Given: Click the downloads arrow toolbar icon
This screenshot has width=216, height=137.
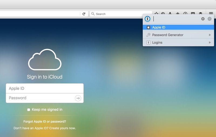Looking at the screenshot, I should [170, 13].
